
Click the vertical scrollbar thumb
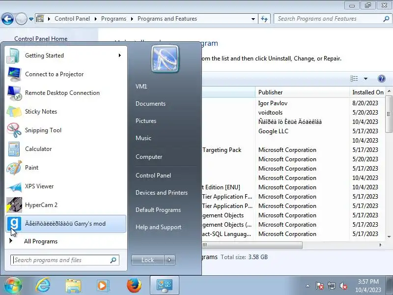point(389,114)
